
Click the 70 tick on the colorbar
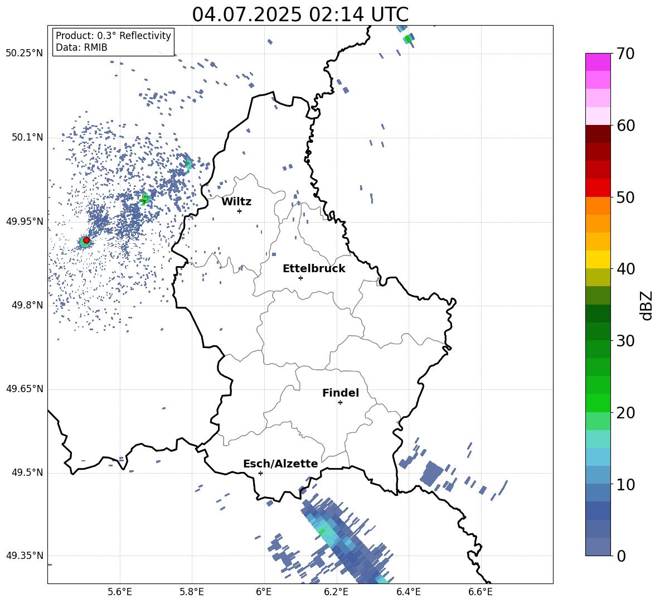tap(625, 54)
